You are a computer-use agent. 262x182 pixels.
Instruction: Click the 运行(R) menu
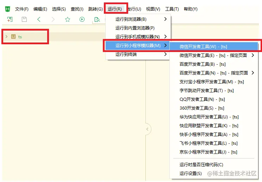115,9
